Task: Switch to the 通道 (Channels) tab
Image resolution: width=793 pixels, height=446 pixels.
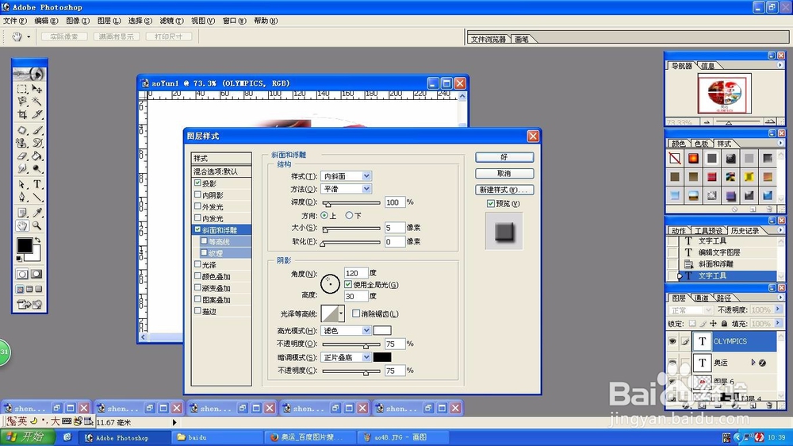Action: 701,298
